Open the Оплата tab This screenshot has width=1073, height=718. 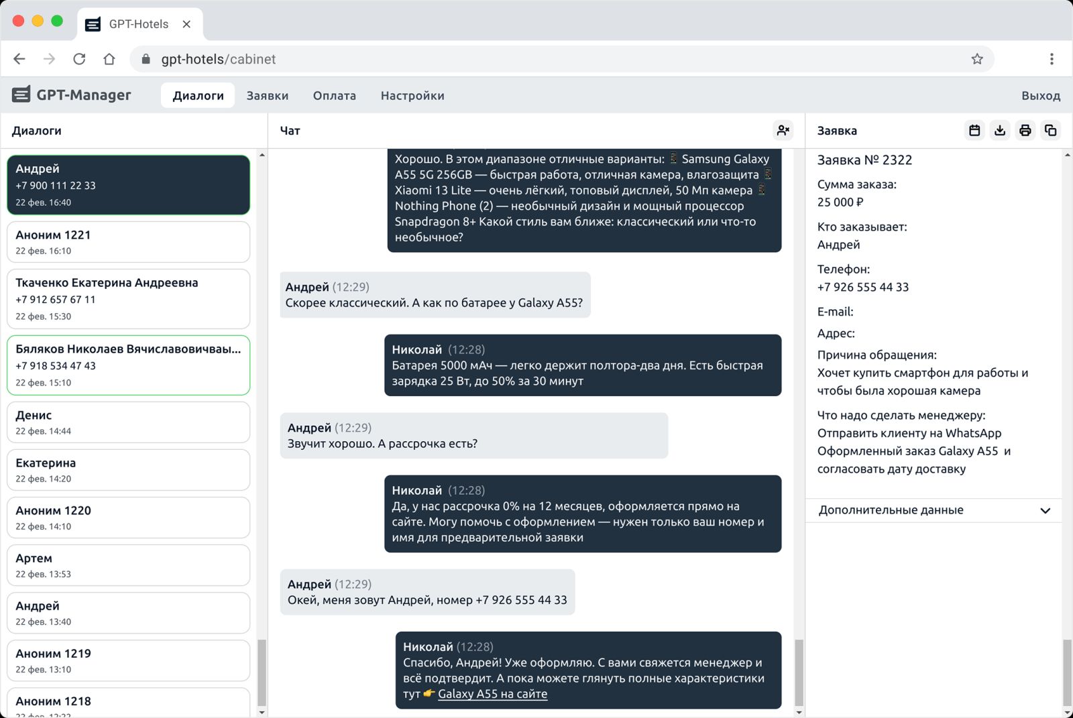click(334, 96)
